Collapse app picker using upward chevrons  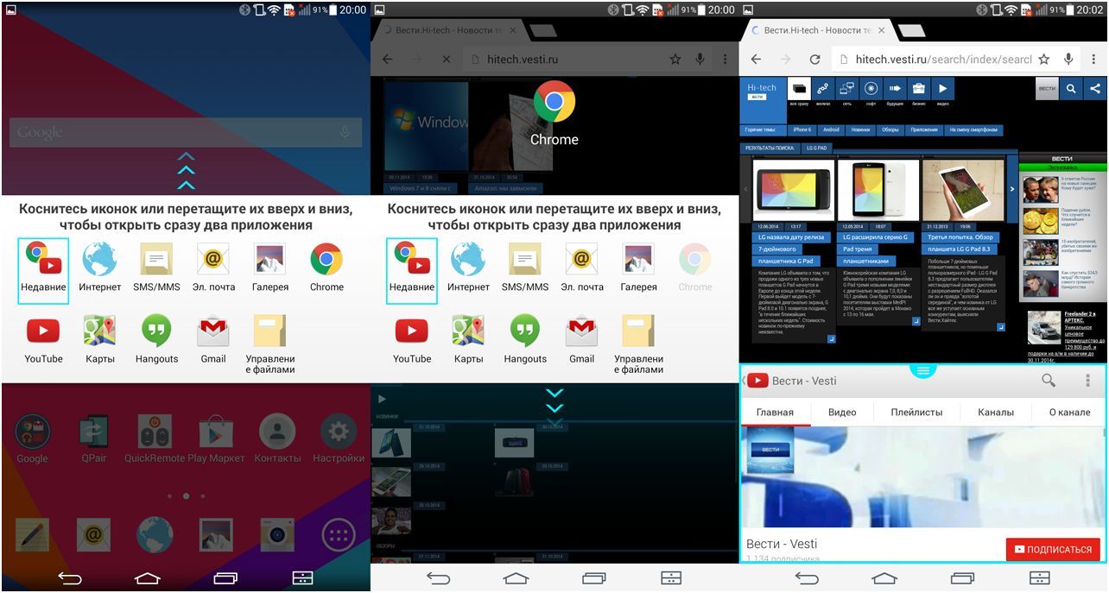pyautogui.click(x=186, y=171)
